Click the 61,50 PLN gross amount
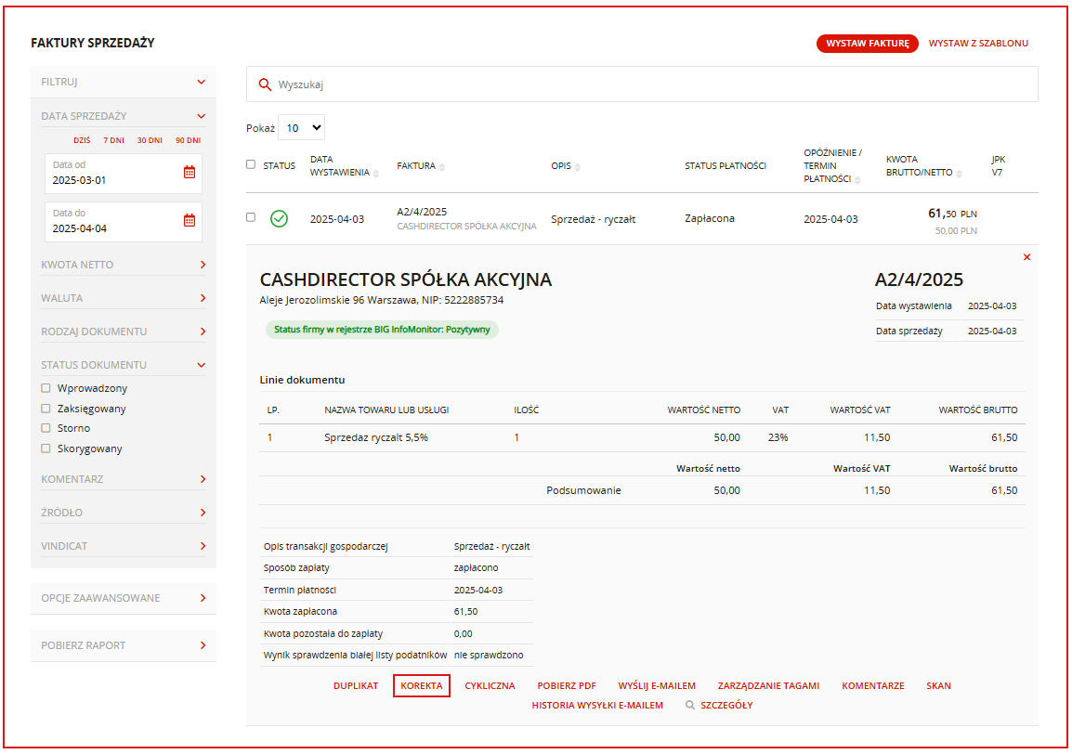 (952, 214)
